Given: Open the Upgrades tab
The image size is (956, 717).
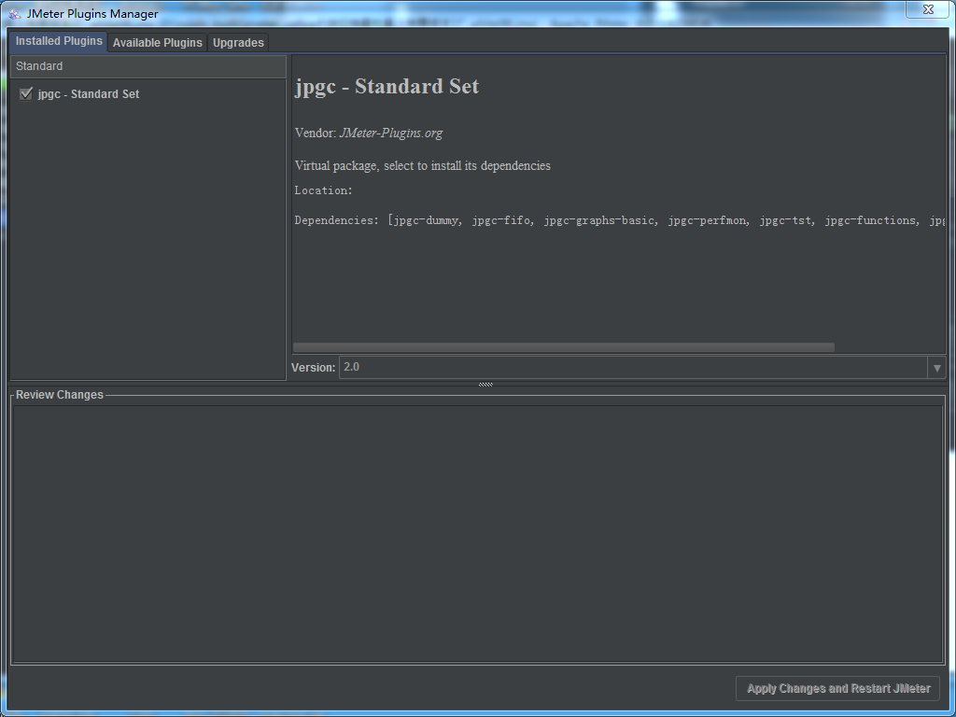Looking at the screenshot, I should [x=238, y=43].
